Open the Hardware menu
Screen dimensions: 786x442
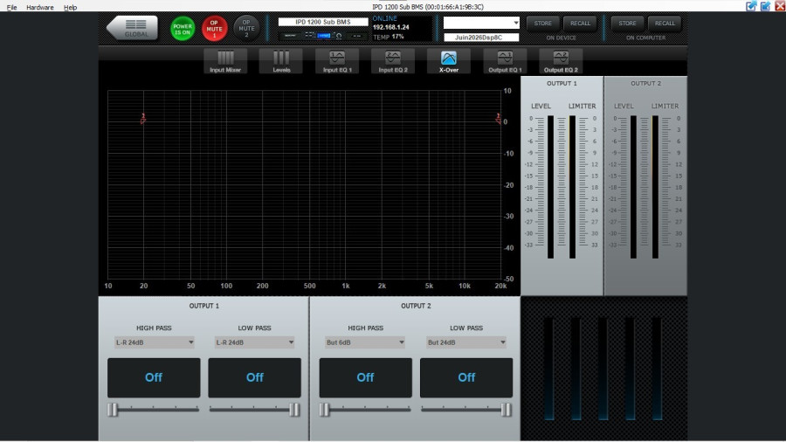(39, 8)
